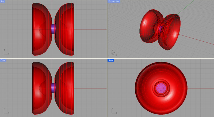The height and width of the screenshot is (117, 214).
Task: Click the axis indicator in Right viewport
Action: click(114, 111)
